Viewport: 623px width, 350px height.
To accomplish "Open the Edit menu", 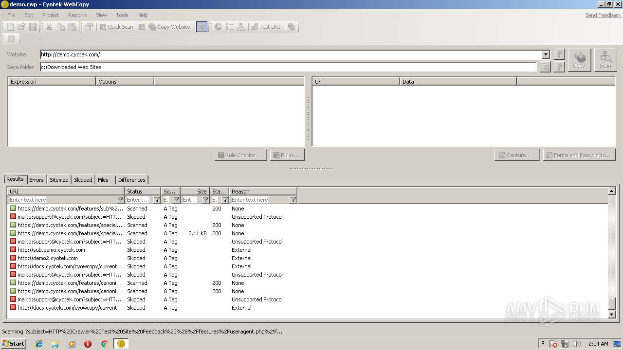I will tap(29, 15).
